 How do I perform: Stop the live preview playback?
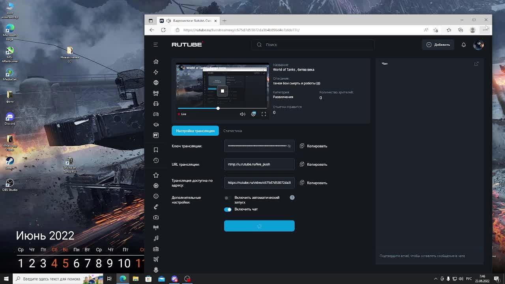pyautogui.click(x=222, y=91)
